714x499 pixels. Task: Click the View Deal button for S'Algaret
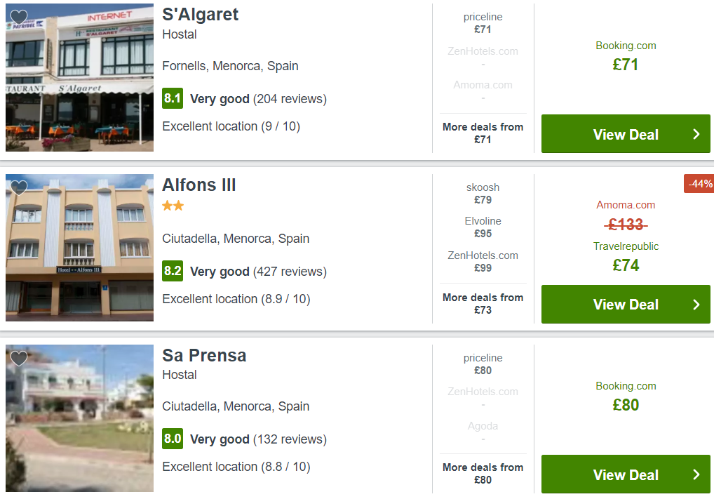[625, 134]
